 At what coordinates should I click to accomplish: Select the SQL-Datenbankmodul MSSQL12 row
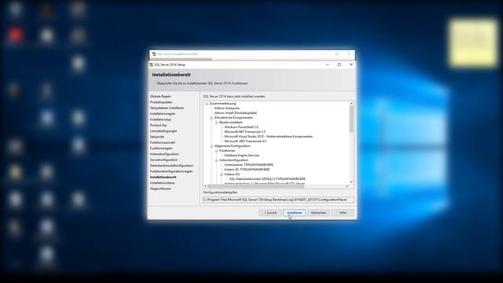pyautogui.click(x=267, y=179)
